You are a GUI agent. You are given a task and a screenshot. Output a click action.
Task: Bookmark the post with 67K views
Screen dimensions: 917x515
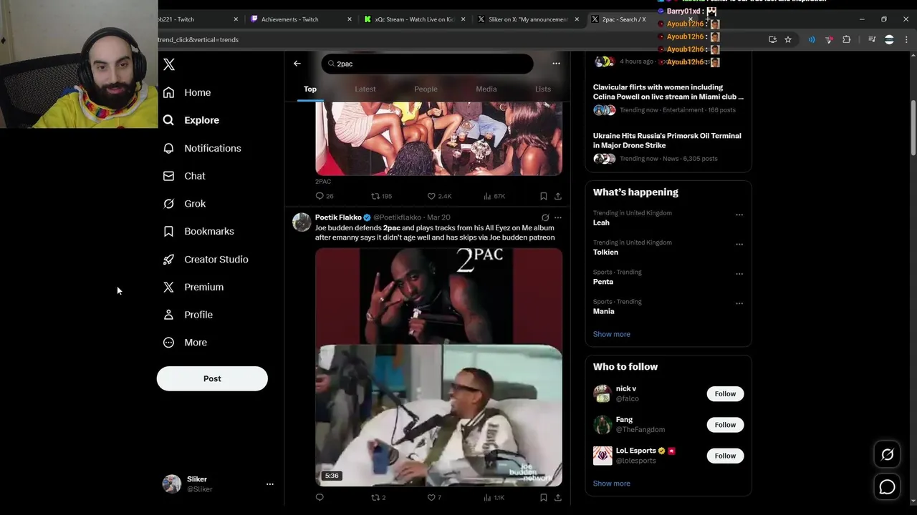pyautogui.click(x=544, y=196)
